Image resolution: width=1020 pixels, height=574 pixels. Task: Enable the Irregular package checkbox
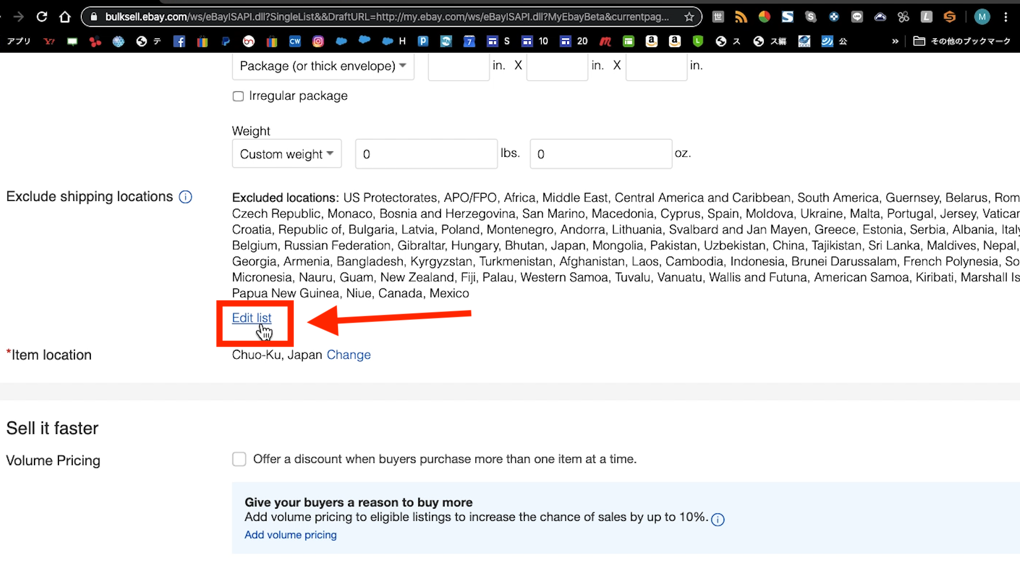click(238, 96)
